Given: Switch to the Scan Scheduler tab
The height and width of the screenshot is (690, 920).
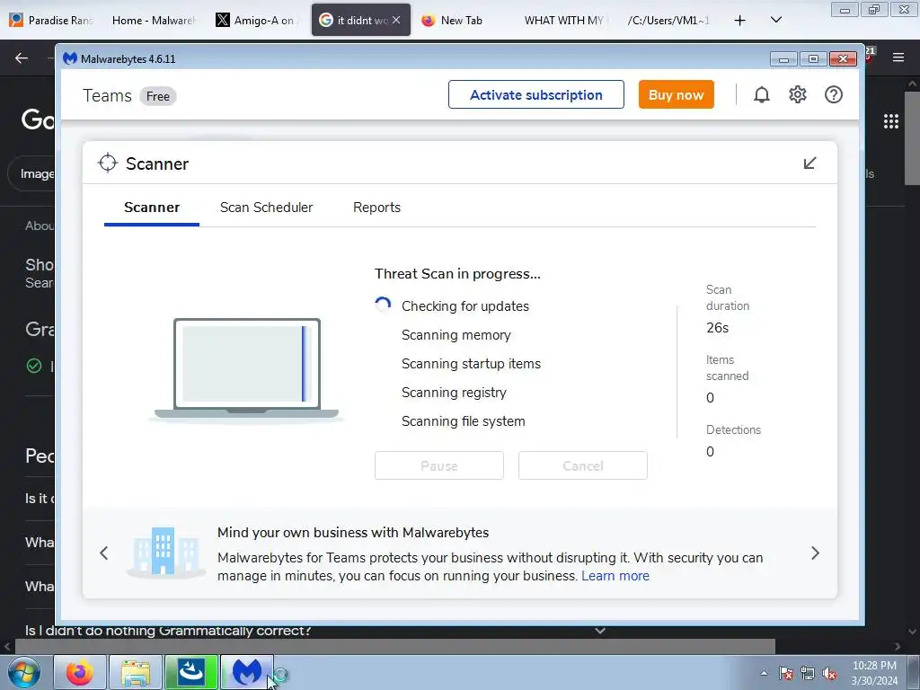Looking at the screenshot, I should coord(266,208).
